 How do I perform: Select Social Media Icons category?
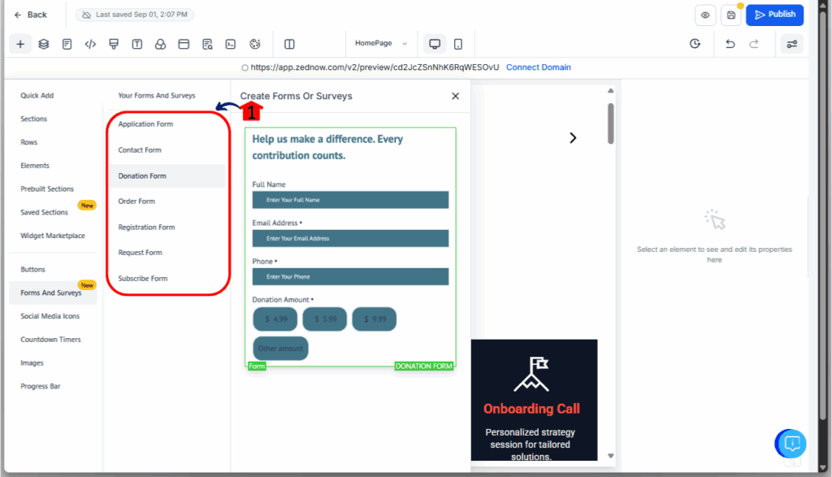[x=50, y=316]
